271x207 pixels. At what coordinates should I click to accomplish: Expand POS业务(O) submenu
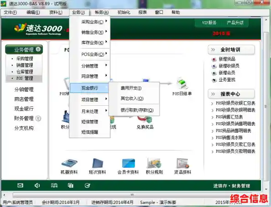tap(90, 54)
